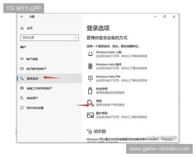Click the search magnifier icon
The image size is (196, 157).
[x=76, y=38]
